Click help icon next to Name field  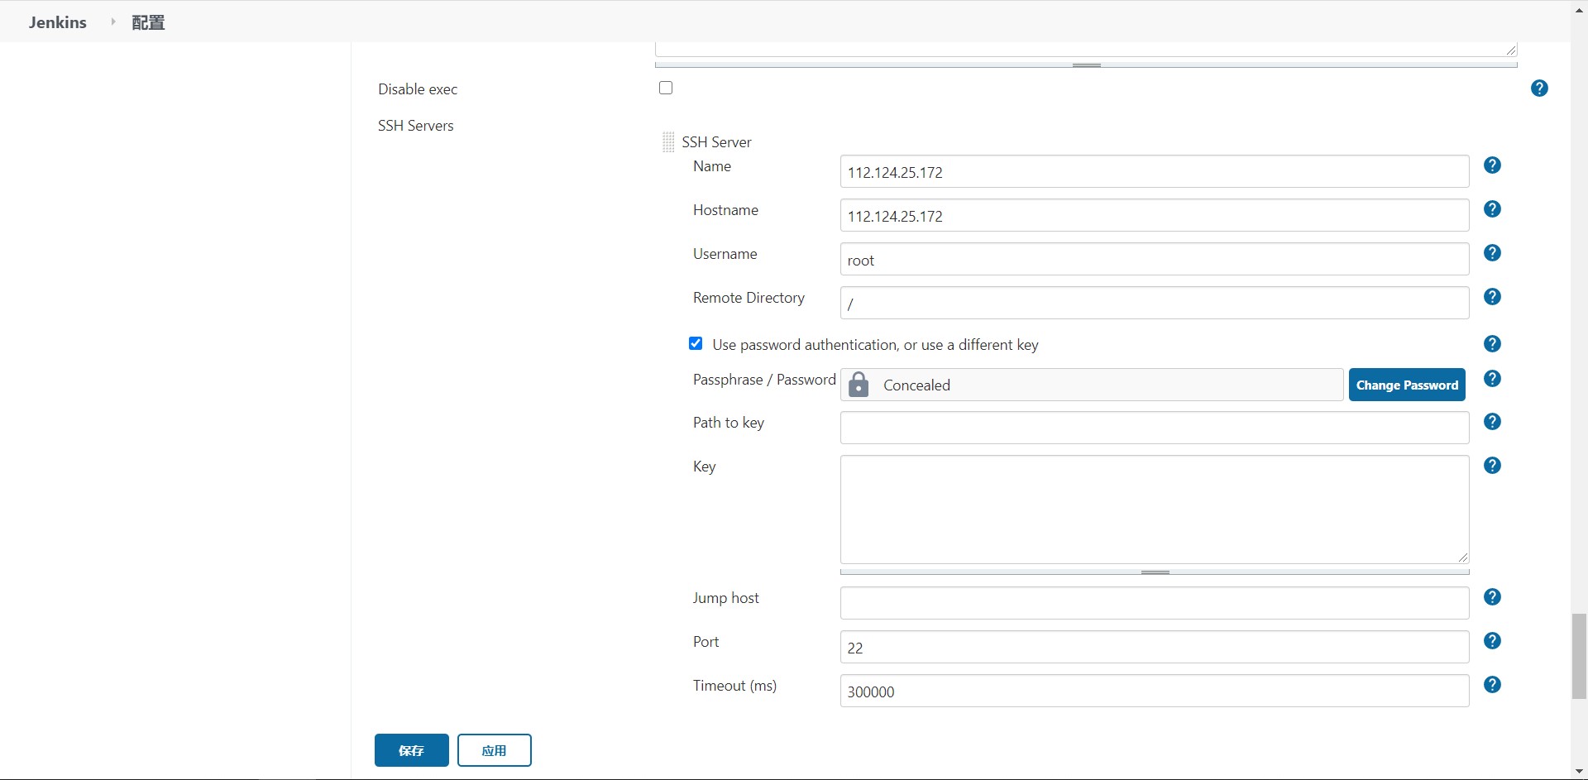pyautogui.click(x=1492, y=165)
